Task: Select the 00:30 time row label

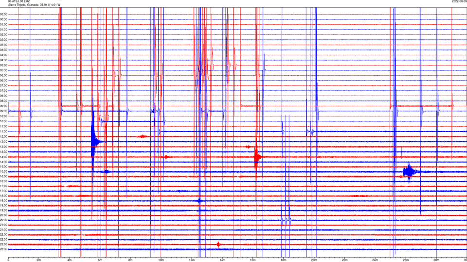Action: click(4, 19)
